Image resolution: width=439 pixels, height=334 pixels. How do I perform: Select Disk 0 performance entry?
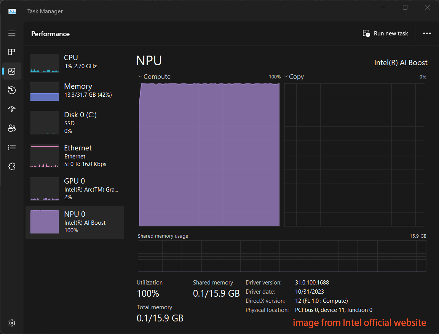pyautogui.click(x=74, y=123)
